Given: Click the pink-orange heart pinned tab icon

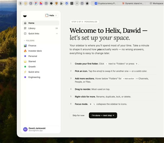Looking at the screenshot, I should [41, 3].
